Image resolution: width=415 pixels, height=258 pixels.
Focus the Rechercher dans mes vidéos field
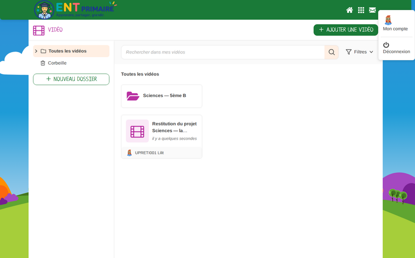tap(223, 52)
